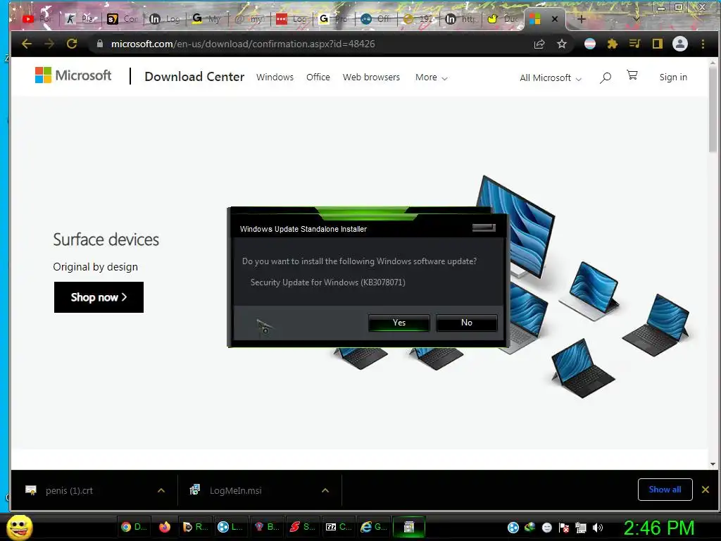This screenshot has width=721, height=541.
Task: Switch to the 7-Zip taskbar button
Action: click(339, 527)
